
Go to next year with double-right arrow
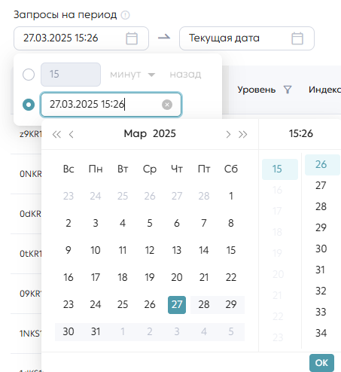pos(243,134)
